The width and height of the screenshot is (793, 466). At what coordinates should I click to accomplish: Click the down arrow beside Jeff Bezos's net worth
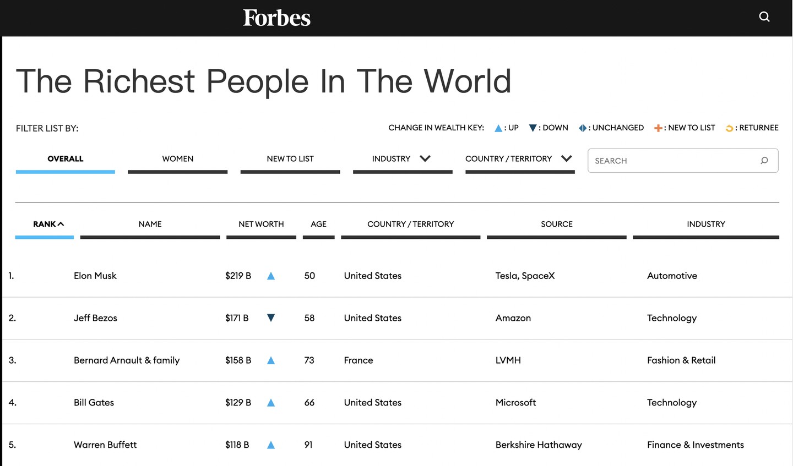pyautogui.click(x=271, y=318)
